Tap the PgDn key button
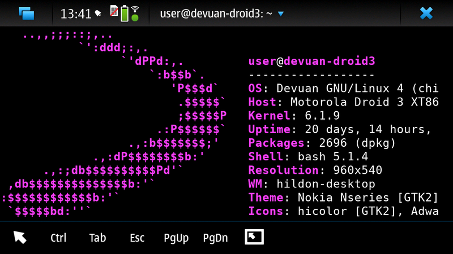 pos(215,238)
